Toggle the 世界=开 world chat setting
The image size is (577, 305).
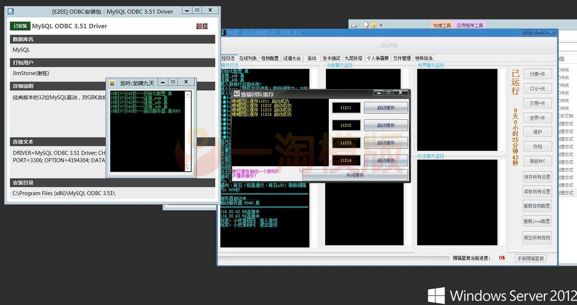(537, 118)
